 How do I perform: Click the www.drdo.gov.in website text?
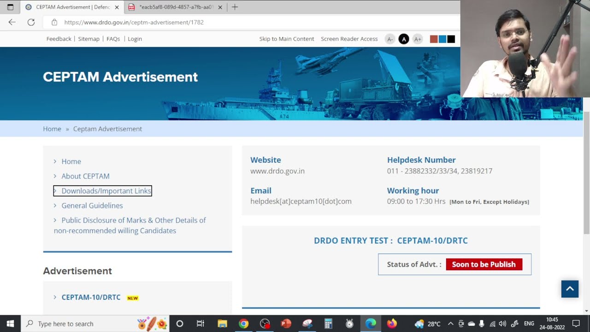pyautogui.click(x=277, y=171)
